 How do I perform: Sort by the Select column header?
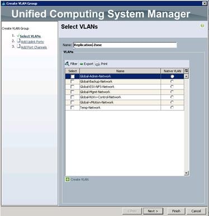coord(73,71)
